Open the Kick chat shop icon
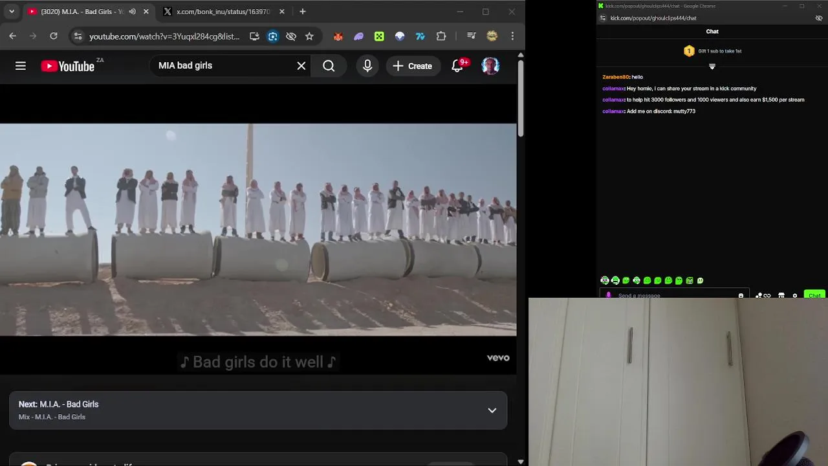Image resolution: width=828 pixels, height=466 pixels. click(x=781, y=295)
